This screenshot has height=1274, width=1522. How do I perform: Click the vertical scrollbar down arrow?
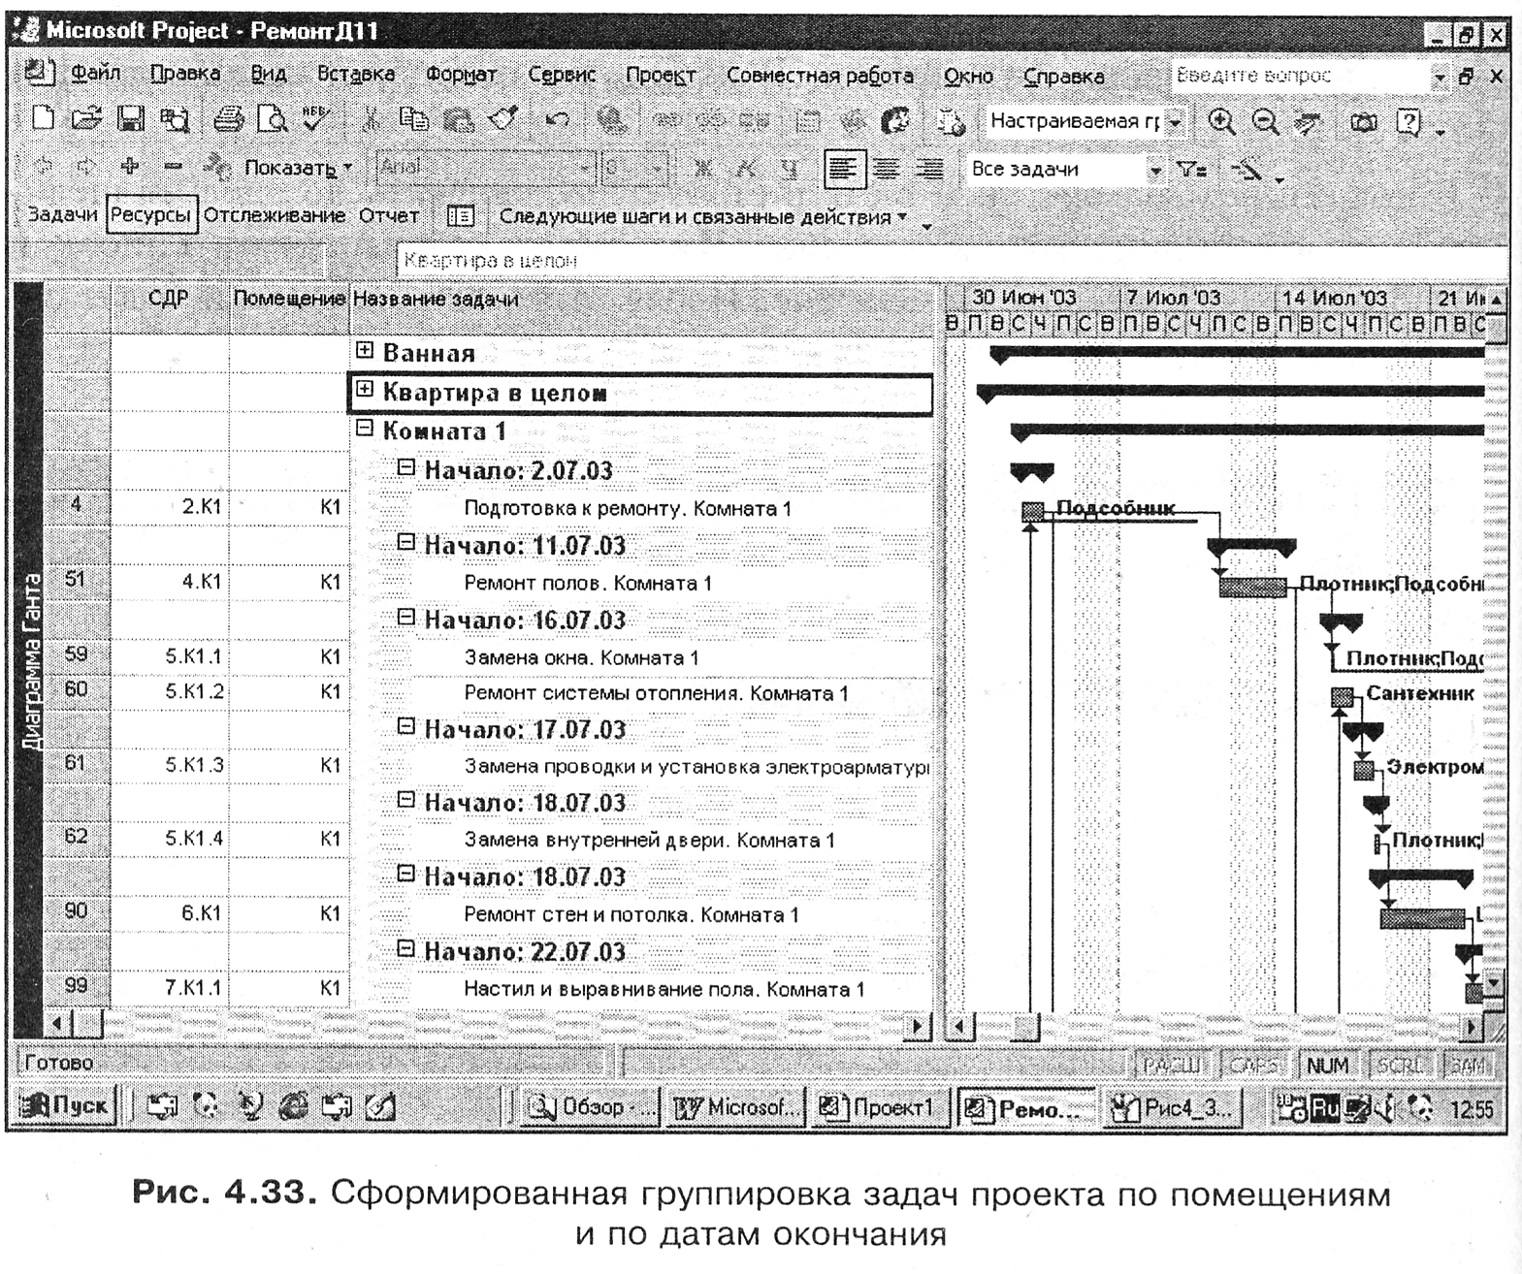(1493, 982)
